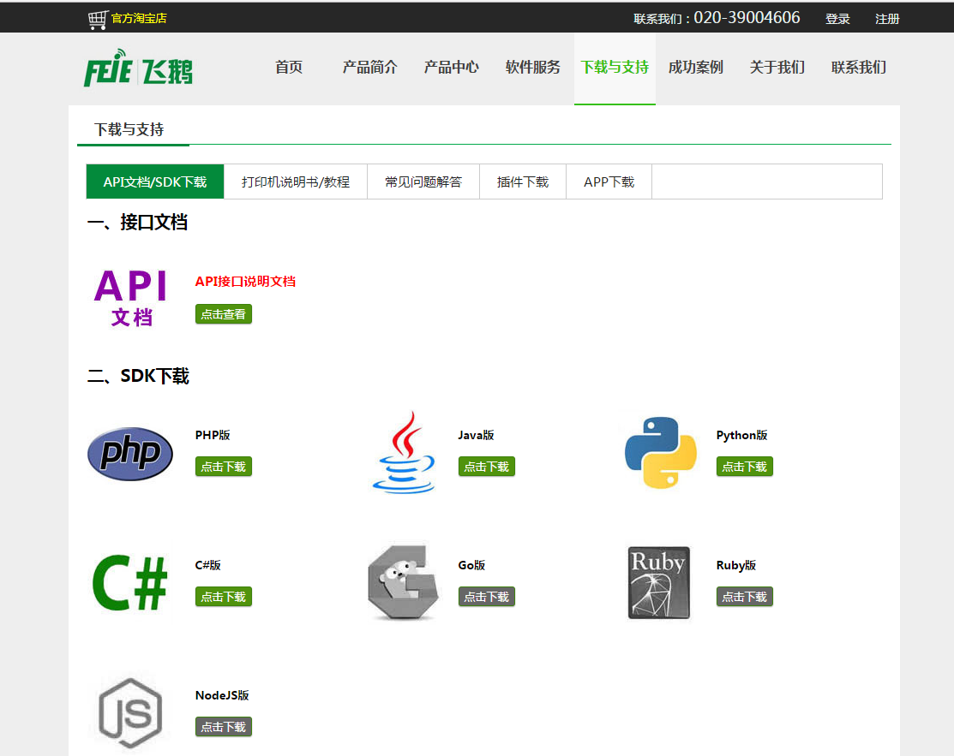Click the PHP版 label
Screen dimensions: 954x756
[213, 435]
